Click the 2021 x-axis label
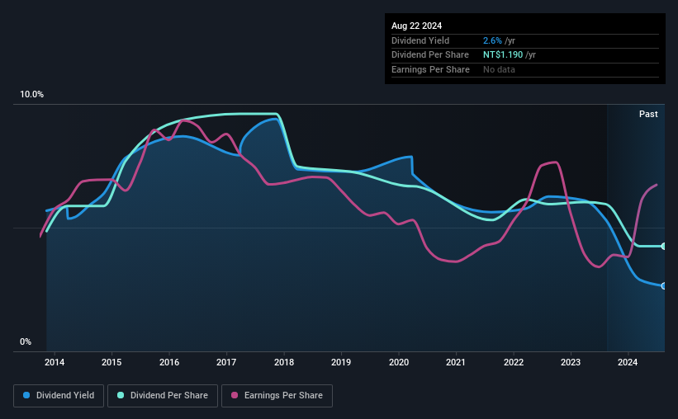 tap(456, 362)
